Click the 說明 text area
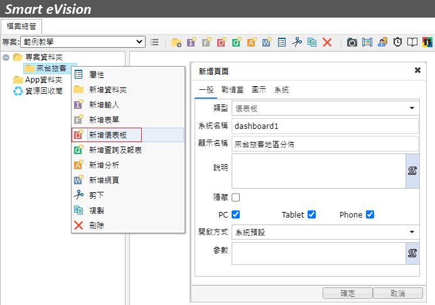Screen dimensions: 435x305 319,171
